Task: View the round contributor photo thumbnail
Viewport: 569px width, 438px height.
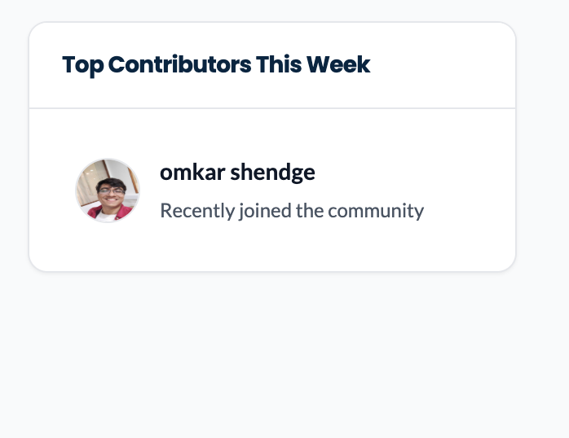Action: [108, 191]
